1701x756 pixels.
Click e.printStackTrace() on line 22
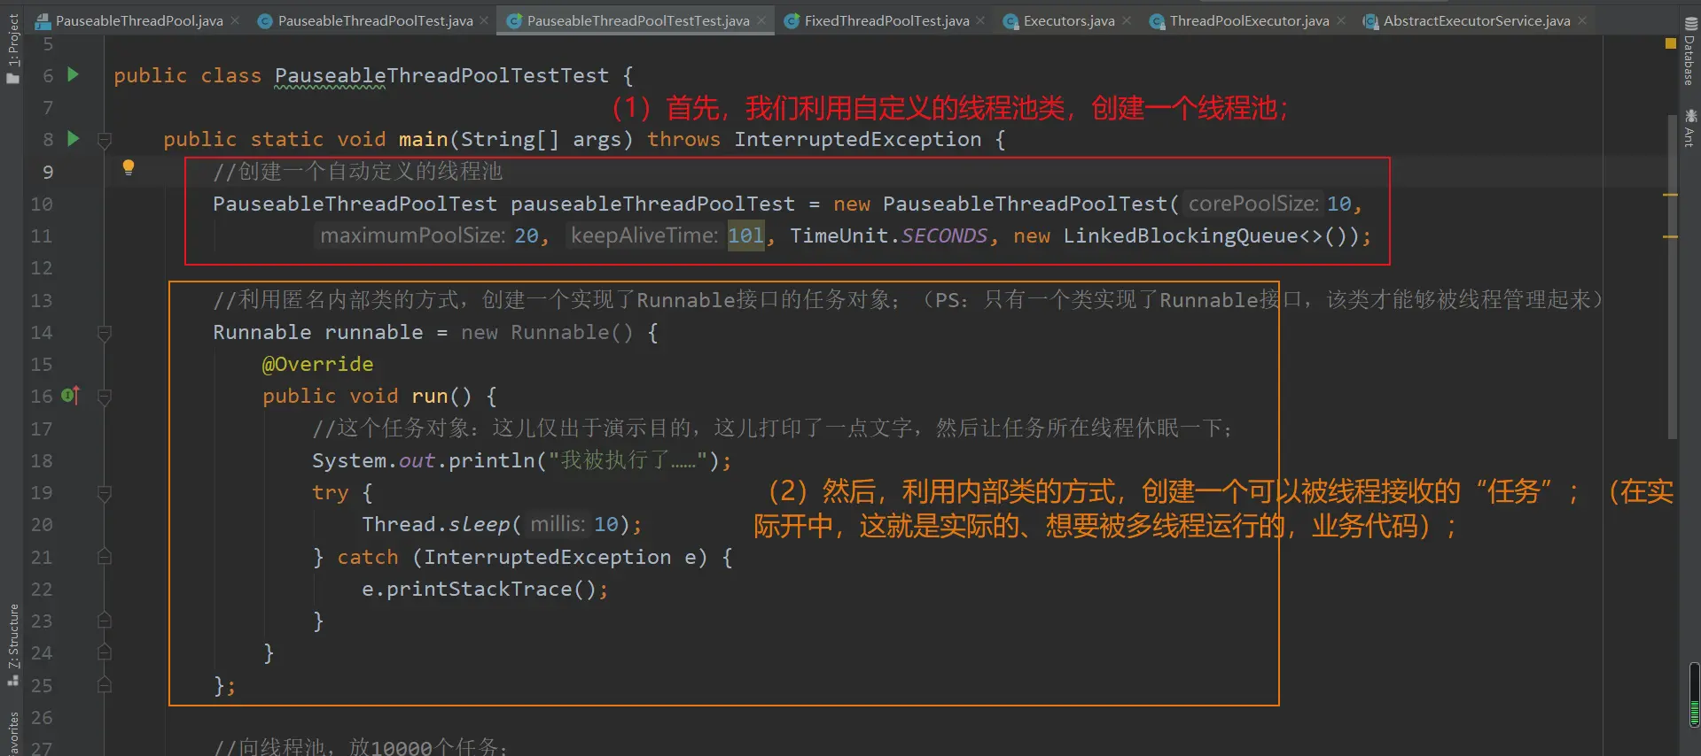pos(479,589)
